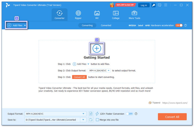Turn off Hardware acceleration toggle
This screenshot has height=127, width=194.
click(x=179, y=25)
